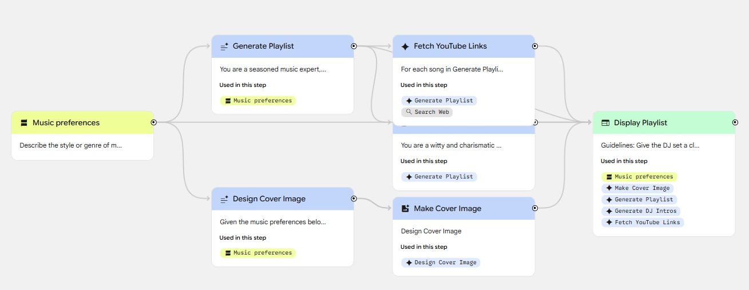Click output port of Music preferences node

(153, 122)
